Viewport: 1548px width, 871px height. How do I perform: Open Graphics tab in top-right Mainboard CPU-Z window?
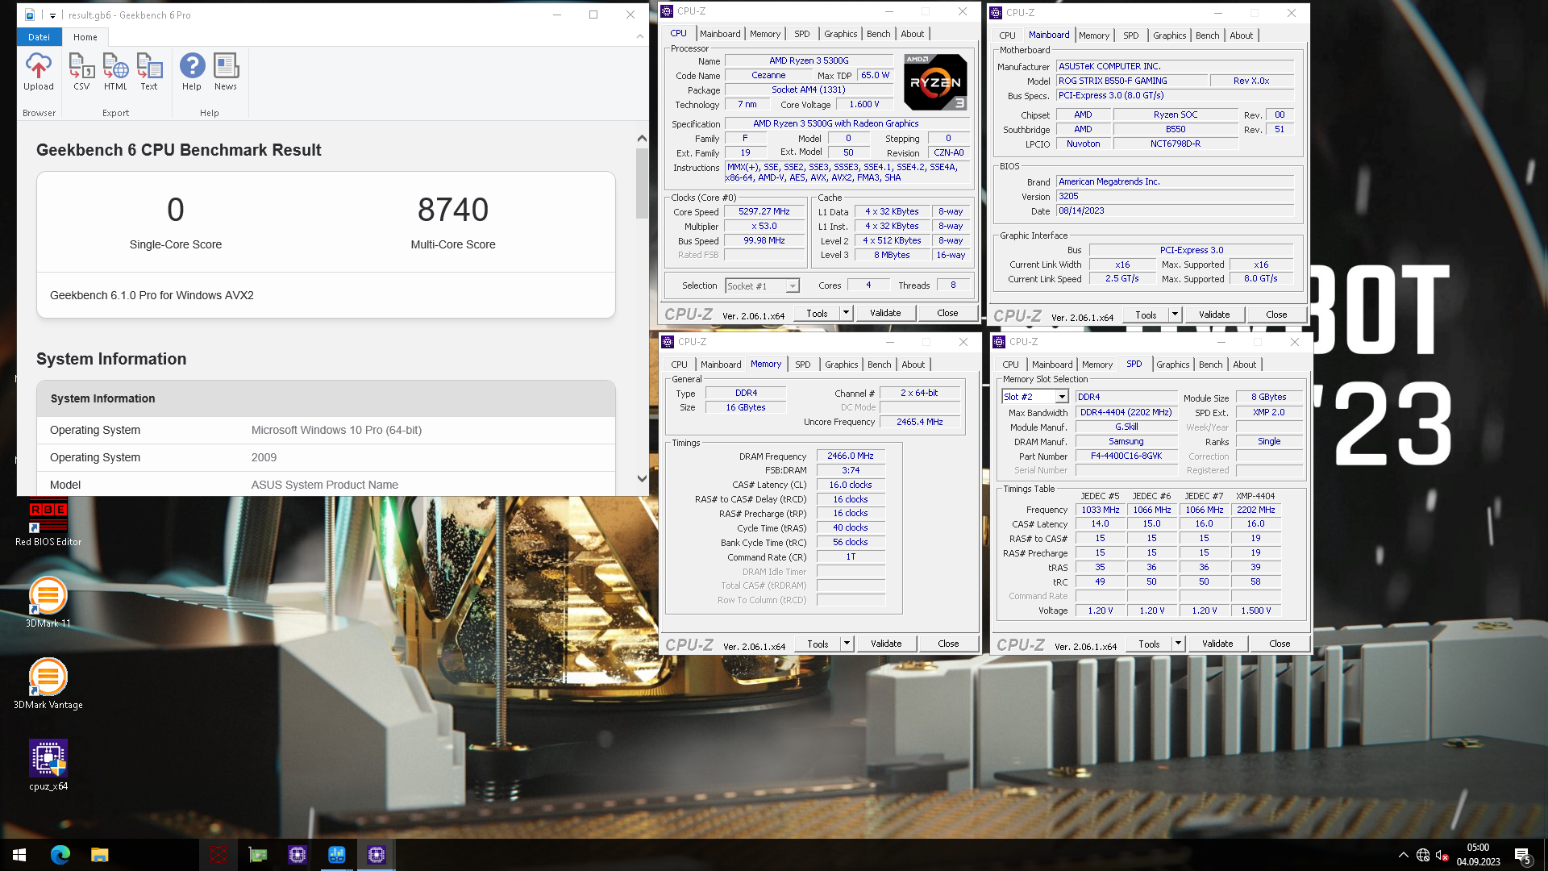(x=1169, y=35)
